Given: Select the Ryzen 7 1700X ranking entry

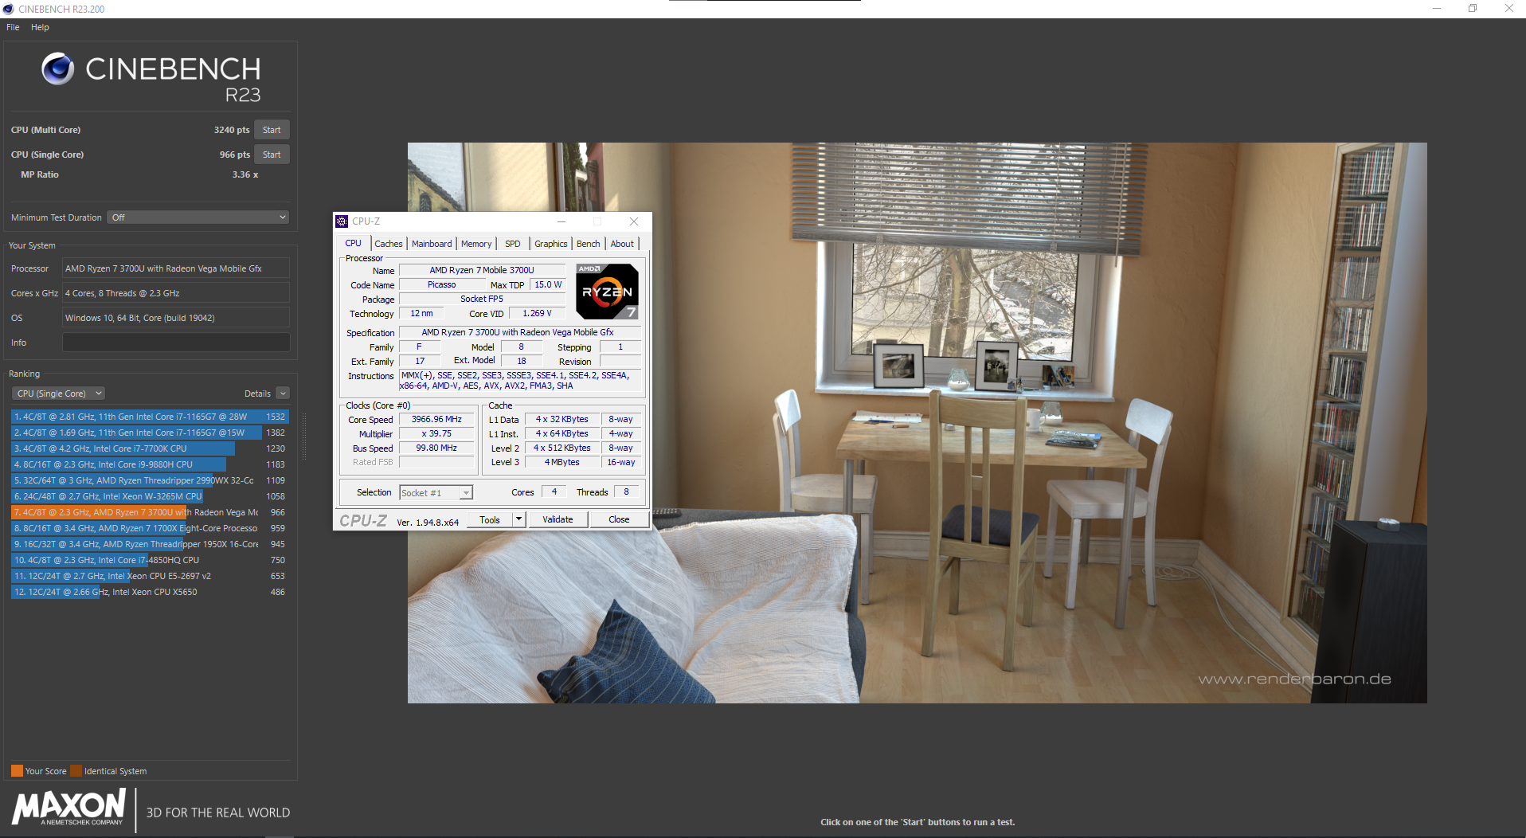Looking at the screenshot, I should 150,528.
